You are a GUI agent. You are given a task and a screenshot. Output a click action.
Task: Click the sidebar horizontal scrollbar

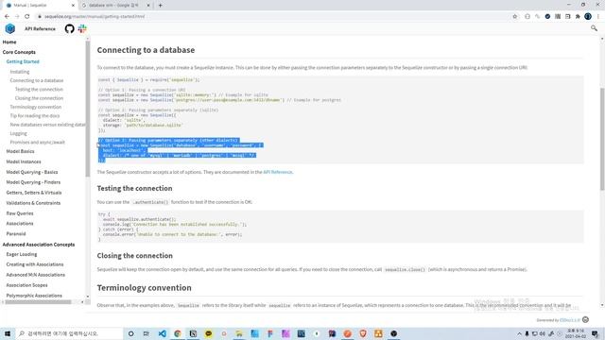click(x=38, y=302)
